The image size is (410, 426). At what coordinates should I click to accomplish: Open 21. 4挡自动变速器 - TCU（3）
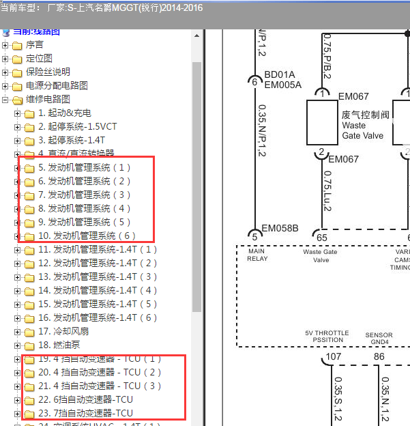tap(100, 386)
